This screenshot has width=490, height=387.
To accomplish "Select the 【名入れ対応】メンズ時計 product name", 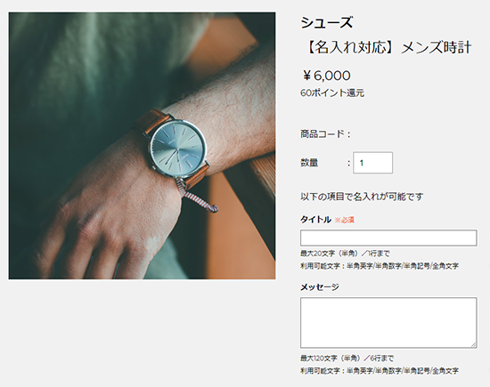I will point(387,48).
